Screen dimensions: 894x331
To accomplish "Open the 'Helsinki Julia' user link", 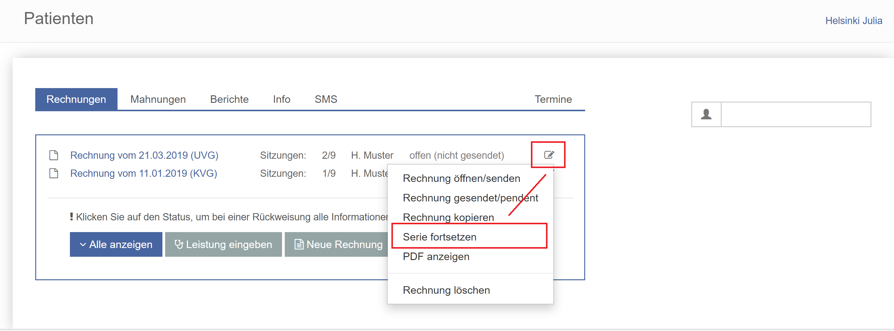I will pyautogui.click(x=853, y=21).
